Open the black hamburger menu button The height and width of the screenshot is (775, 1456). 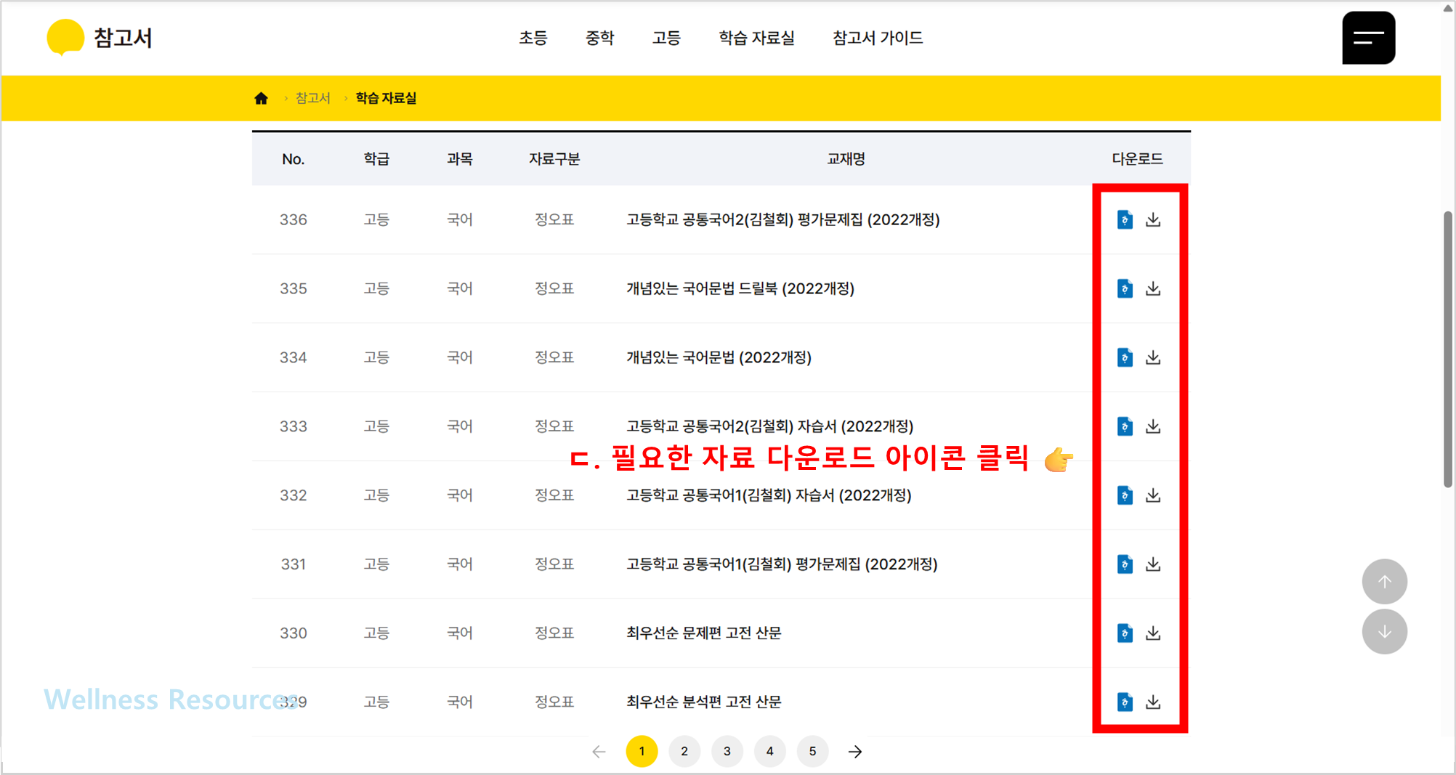1368,38
